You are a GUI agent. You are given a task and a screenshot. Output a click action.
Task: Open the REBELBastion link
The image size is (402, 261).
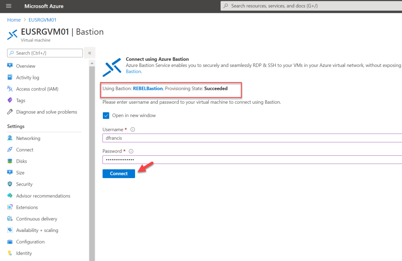(x=147, y=88)
